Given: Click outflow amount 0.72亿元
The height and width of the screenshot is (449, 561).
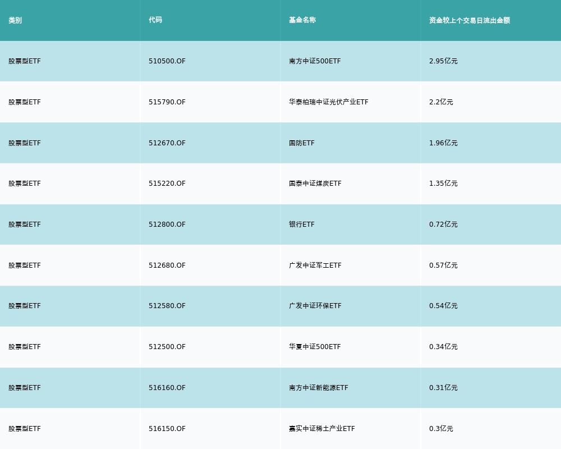Looking at the screenshot, I should [x=443, y=224].
